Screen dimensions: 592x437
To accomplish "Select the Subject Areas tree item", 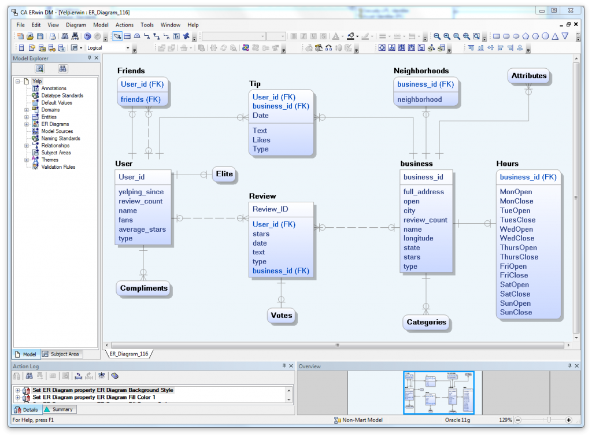I will [56, 153].
